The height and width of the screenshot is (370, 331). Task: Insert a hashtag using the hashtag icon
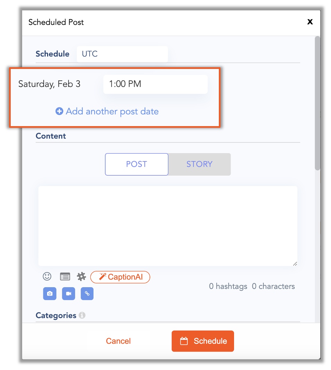(81, 276)
